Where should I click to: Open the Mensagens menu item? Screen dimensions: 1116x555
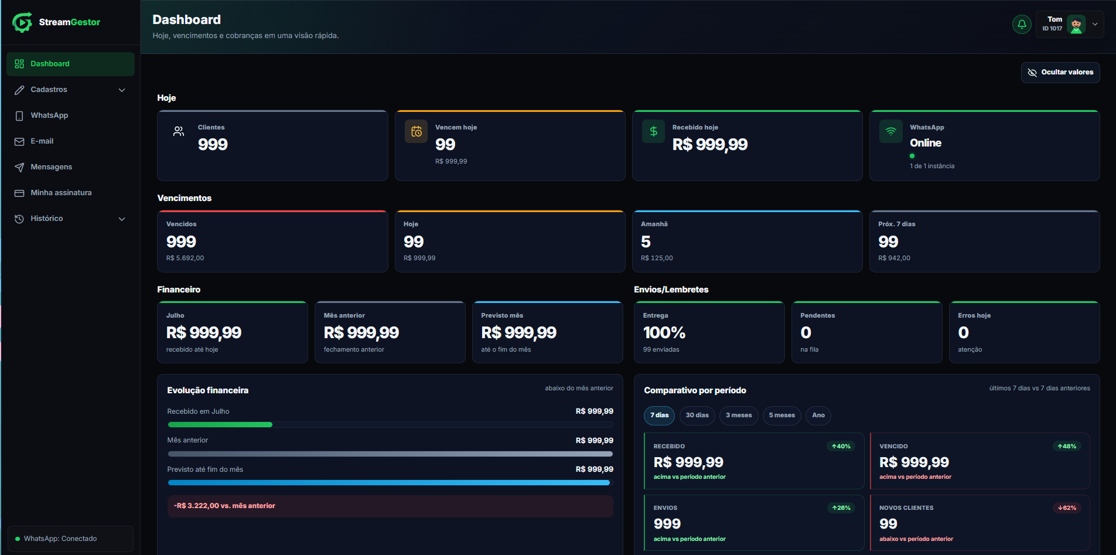pyautogui.click(x=70, y=167)
